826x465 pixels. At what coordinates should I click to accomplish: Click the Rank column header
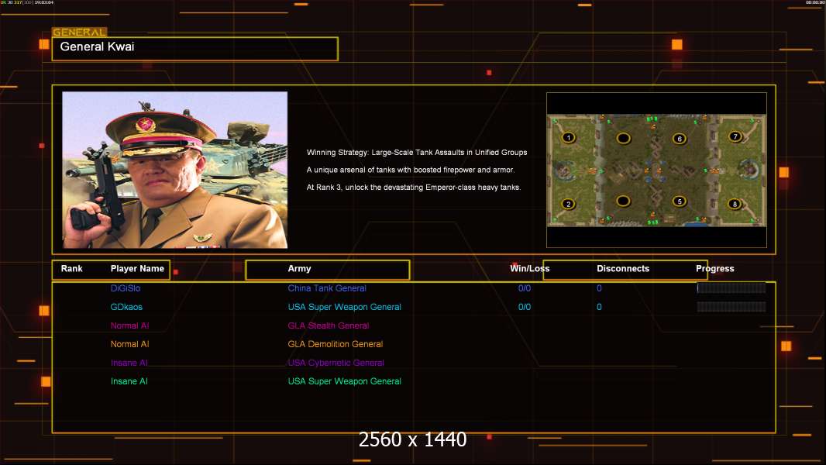(72, 269)
